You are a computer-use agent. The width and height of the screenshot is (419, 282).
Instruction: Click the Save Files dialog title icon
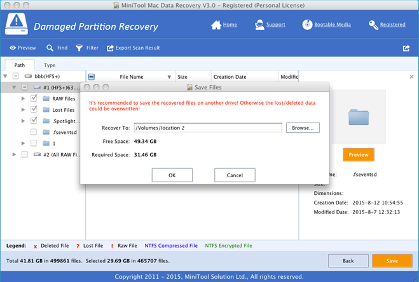coord(189,87)
